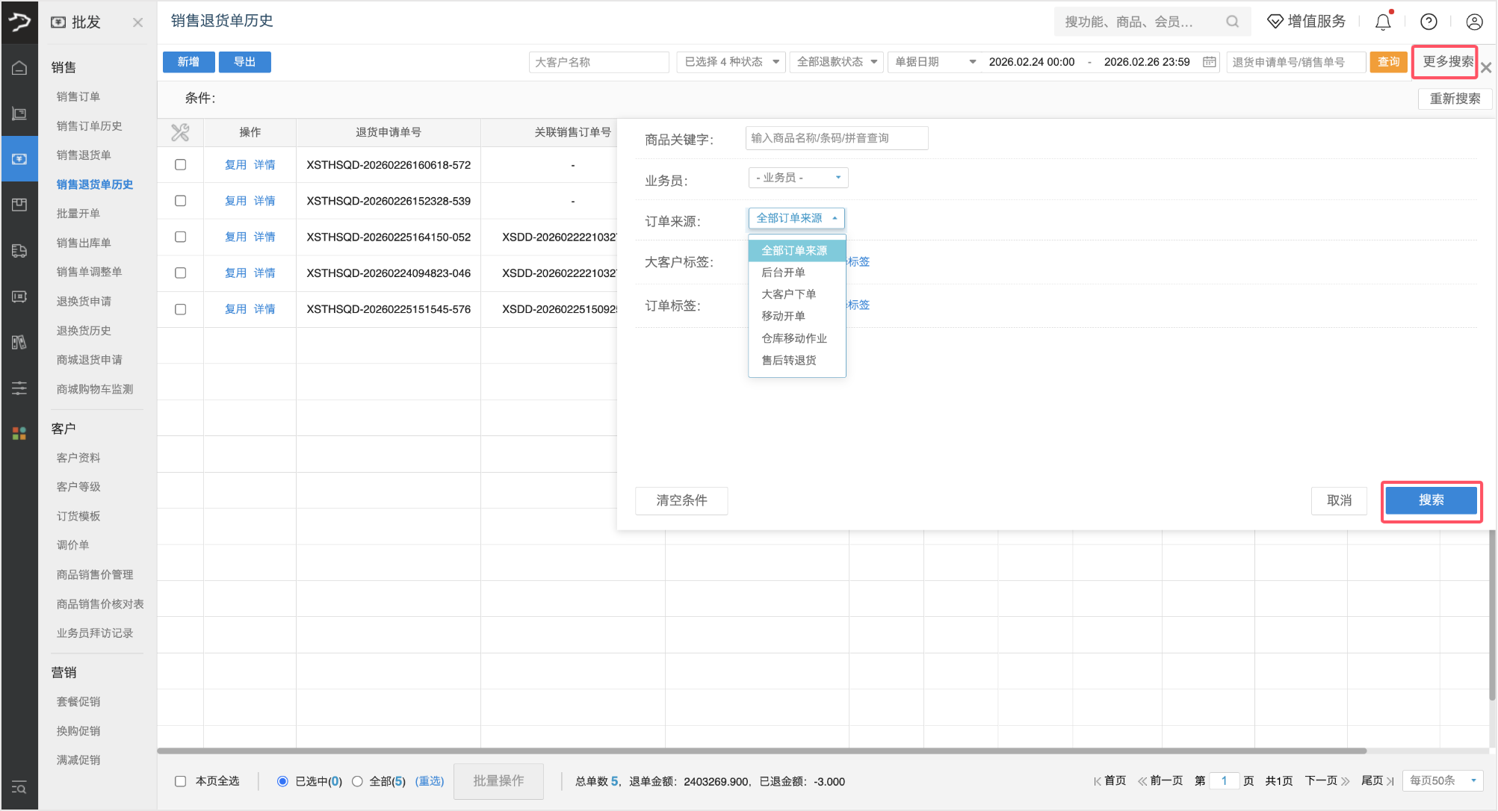Click the magnifier in top search box
Screen dimensions: 1498x811
click(x=1232, y=22)
